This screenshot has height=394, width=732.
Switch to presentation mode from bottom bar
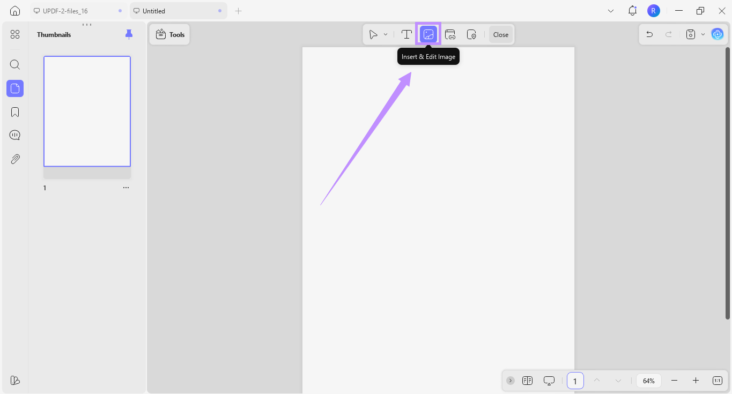tap(549, 381)
